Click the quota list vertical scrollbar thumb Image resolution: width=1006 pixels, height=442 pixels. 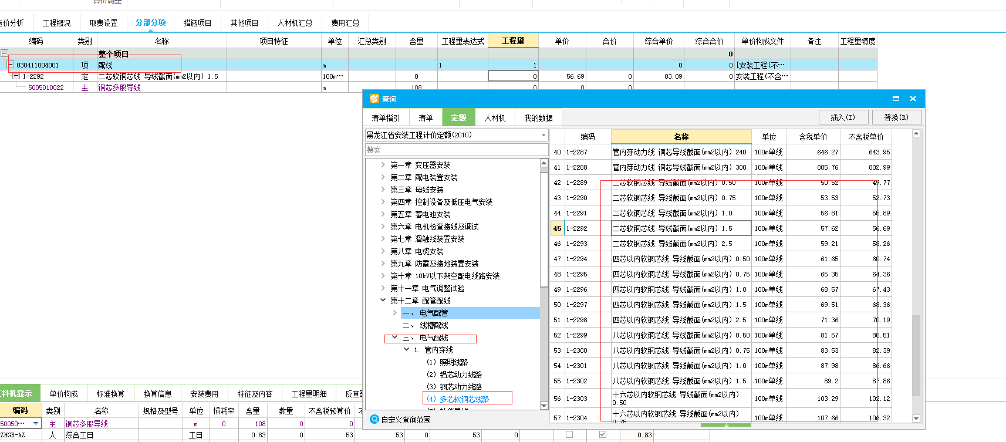[916, 356]
